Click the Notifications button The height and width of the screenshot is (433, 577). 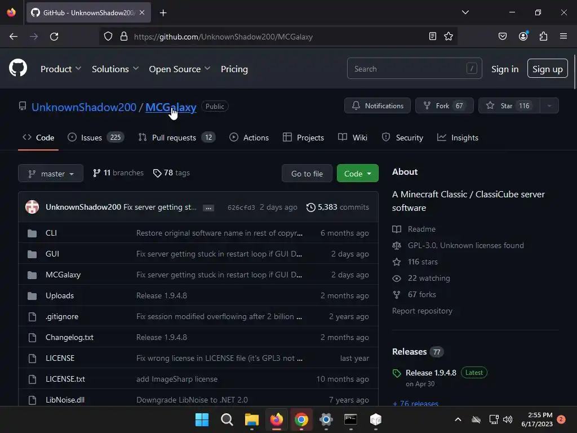tap(377, 105)
